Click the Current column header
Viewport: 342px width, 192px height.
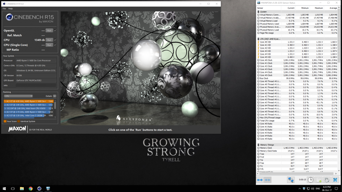(288, 8)
